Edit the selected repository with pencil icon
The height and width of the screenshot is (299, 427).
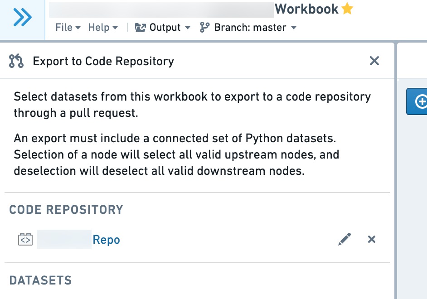click(x=345, y=239)
